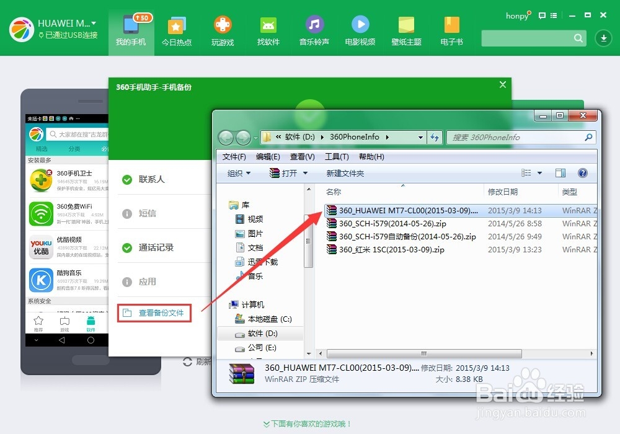Open Find Software (找软件) tab

[x=268, y=31]
